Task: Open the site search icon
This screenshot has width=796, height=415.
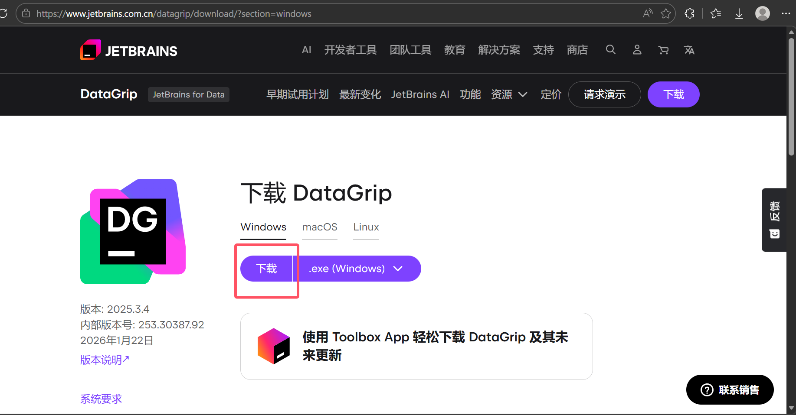Action: (x=611, y=50)
